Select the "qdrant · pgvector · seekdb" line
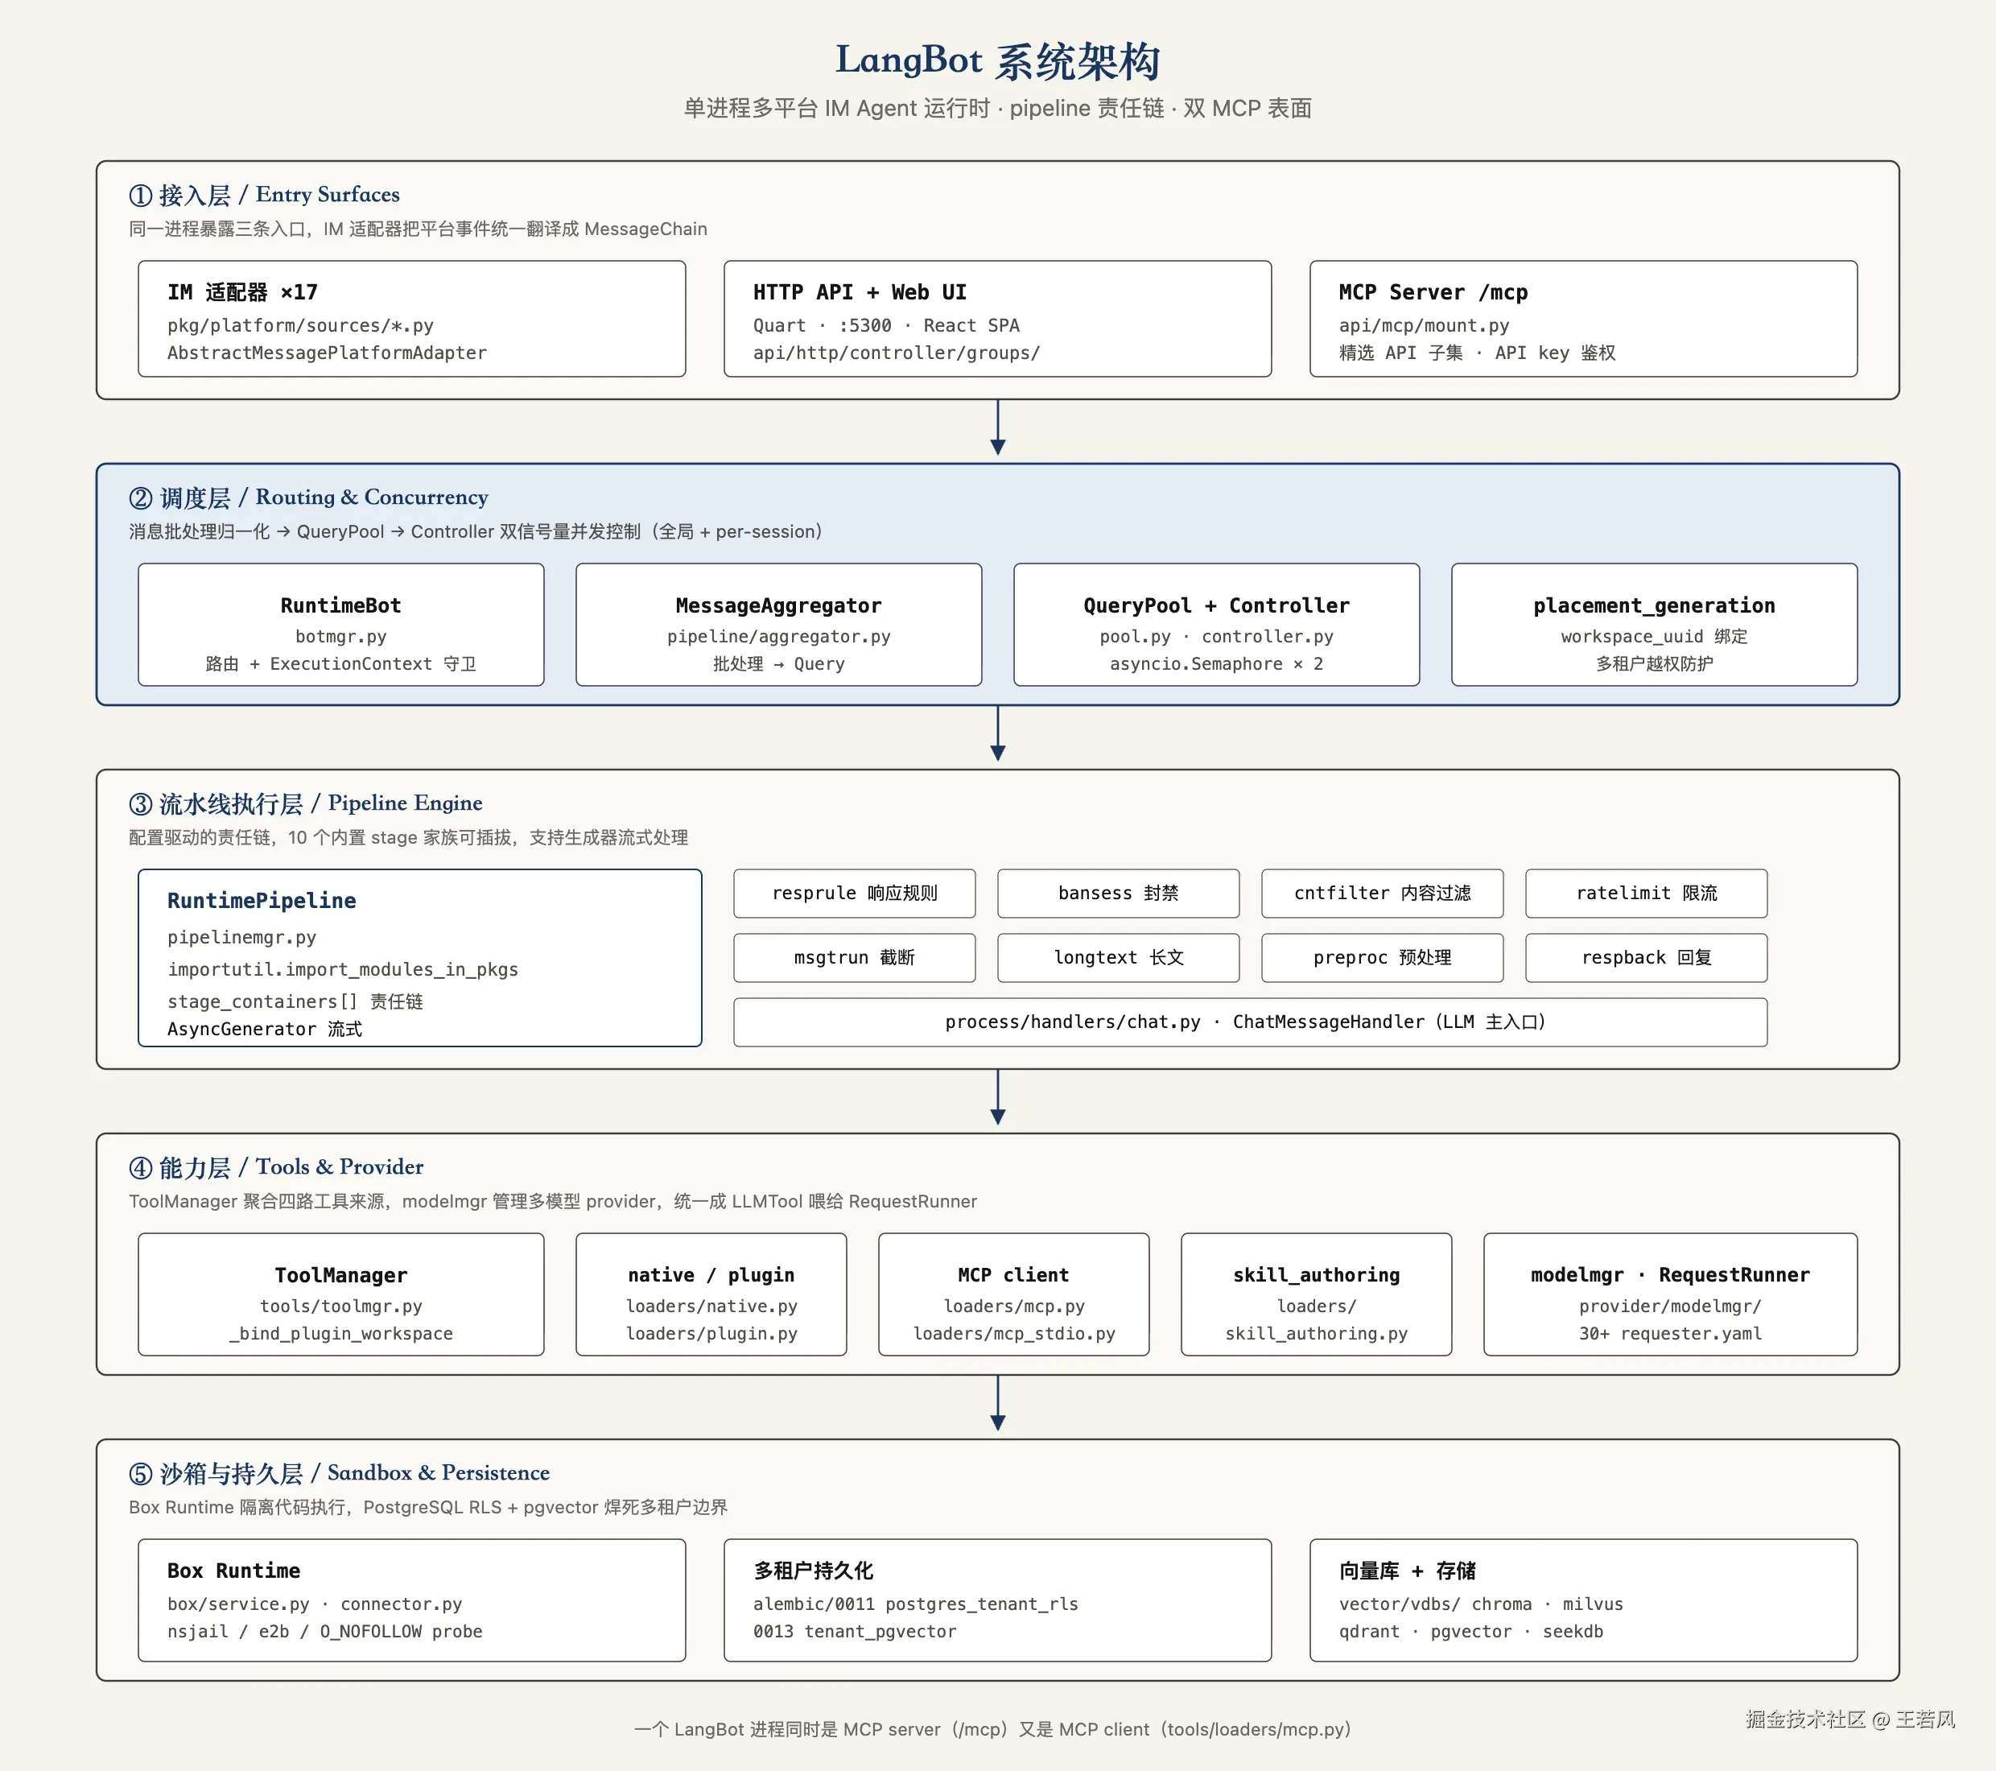Viewport: 1996px width, 1771px height. 1470,1631
